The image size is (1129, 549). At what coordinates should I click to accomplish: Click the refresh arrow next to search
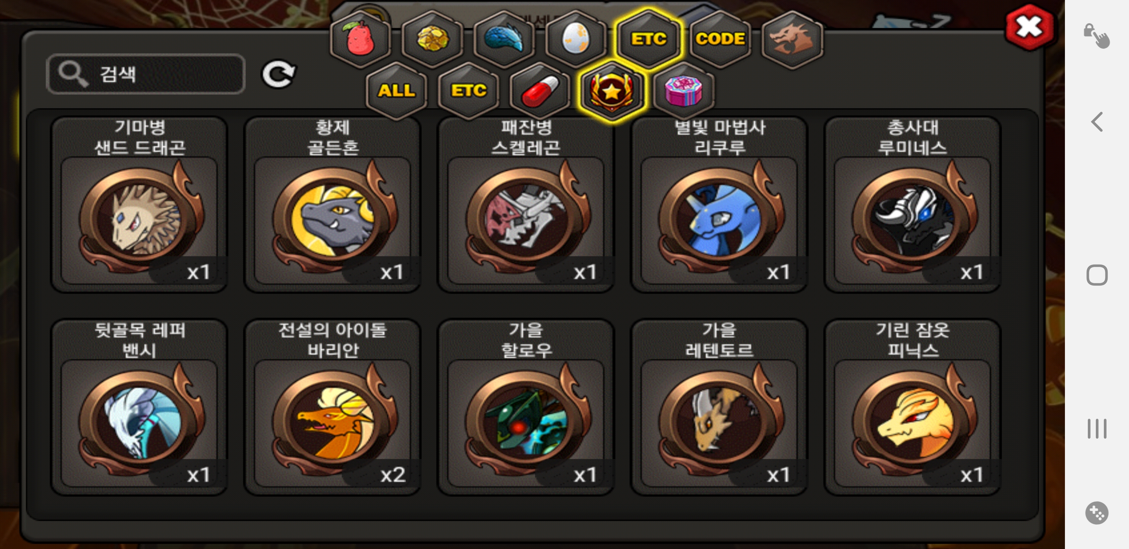pyautogui.click(x=279, y=74)
